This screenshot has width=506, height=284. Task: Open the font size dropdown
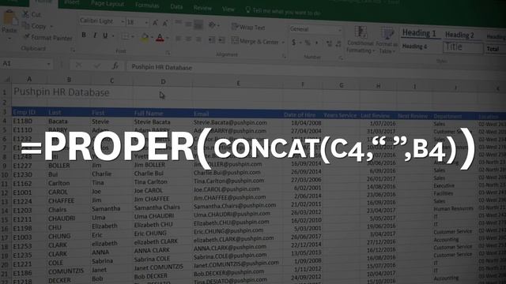[146, 23]
